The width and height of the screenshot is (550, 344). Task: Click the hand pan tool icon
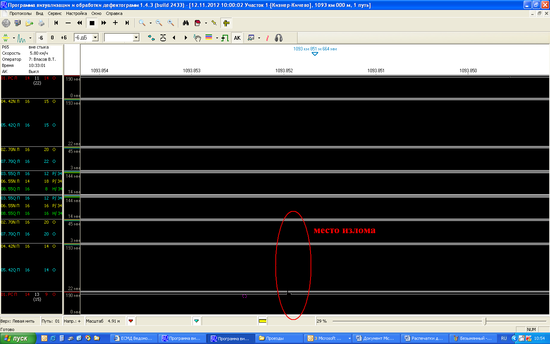[197, 38]
